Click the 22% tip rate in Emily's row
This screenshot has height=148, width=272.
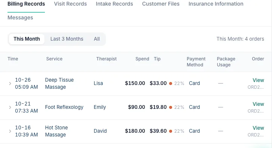click(x=179, y=107)
